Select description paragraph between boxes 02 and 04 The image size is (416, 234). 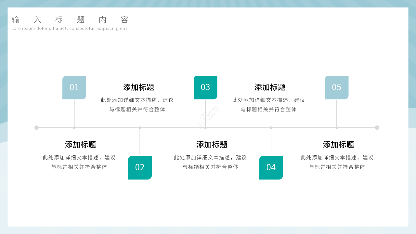[210, 162]
